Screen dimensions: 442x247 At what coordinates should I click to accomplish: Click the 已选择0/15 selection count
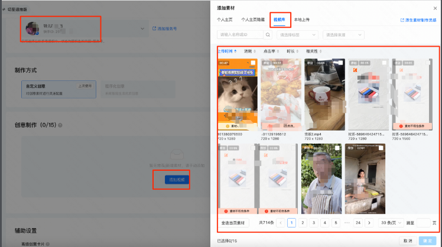(x=227, y=241)
